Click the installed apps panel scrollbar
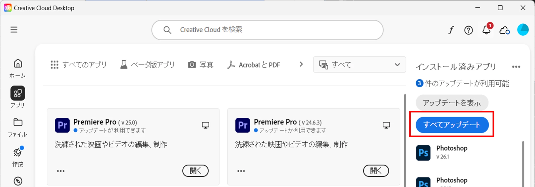Image resolution: width=535 pixels, height=187 pixels. [523, 164]
